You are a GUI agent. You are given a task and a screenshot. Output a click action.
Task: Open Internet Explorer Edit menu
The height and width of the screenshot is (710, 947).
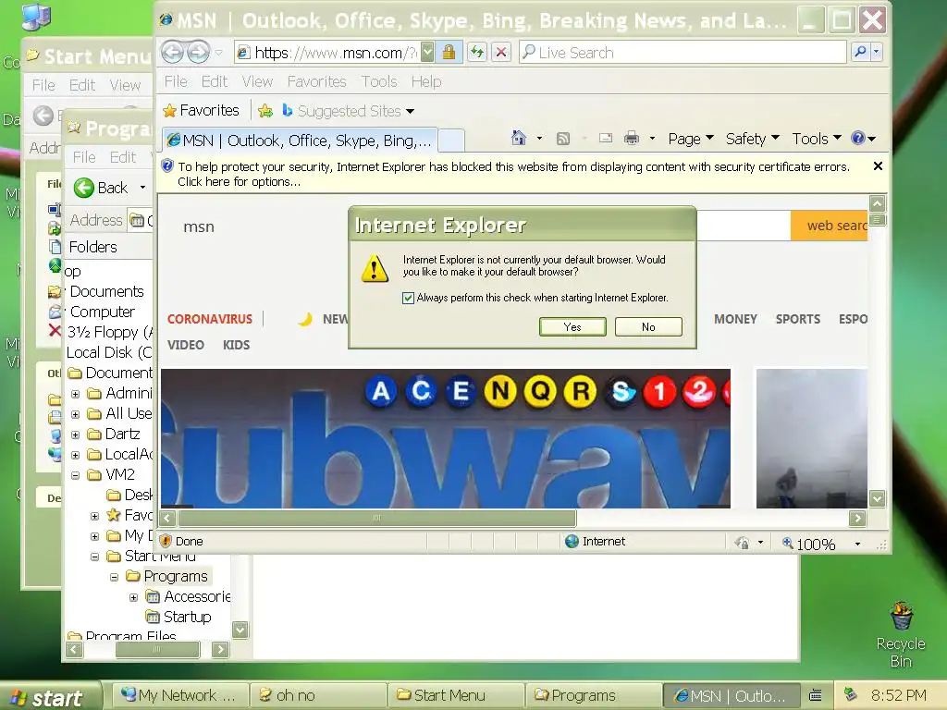(x=215, y=81)
